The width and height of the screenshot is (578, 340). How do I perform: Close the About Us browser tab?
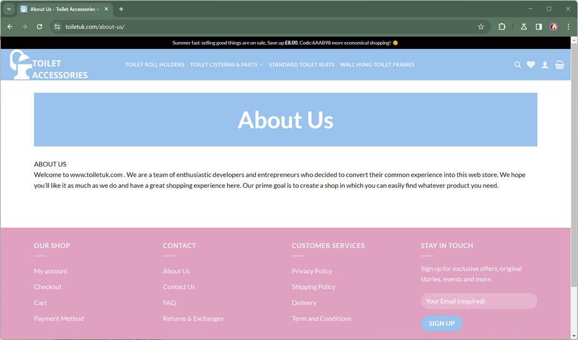coord(106,9)
